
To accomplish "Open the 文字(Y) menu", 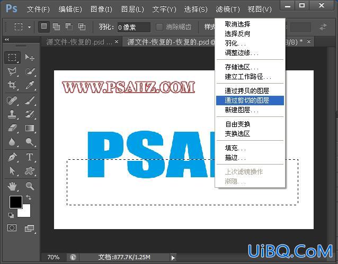I will pyautogui.click(x=164, y=10).
